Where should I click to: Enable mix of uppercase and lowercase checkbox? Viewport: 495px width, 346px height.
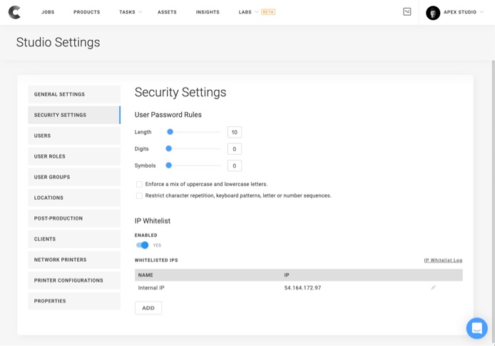click(x=139, y=184)
